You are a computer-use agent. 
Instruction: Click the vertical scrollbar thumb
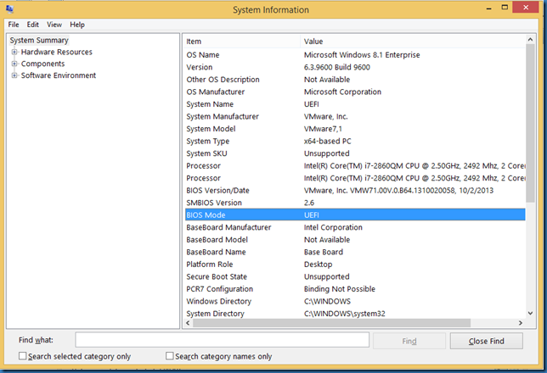(530, 123)
